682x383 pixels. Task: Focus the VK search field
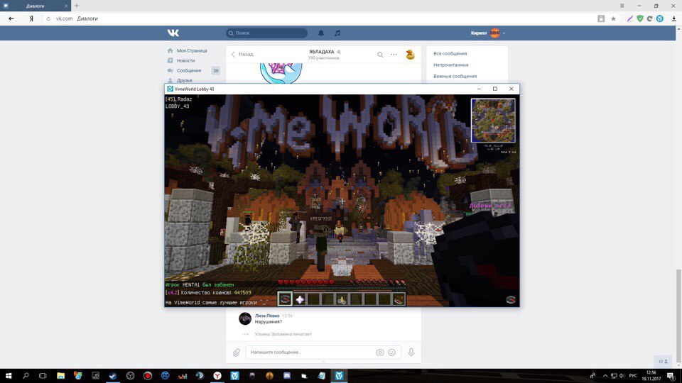[x=266, y=33]
